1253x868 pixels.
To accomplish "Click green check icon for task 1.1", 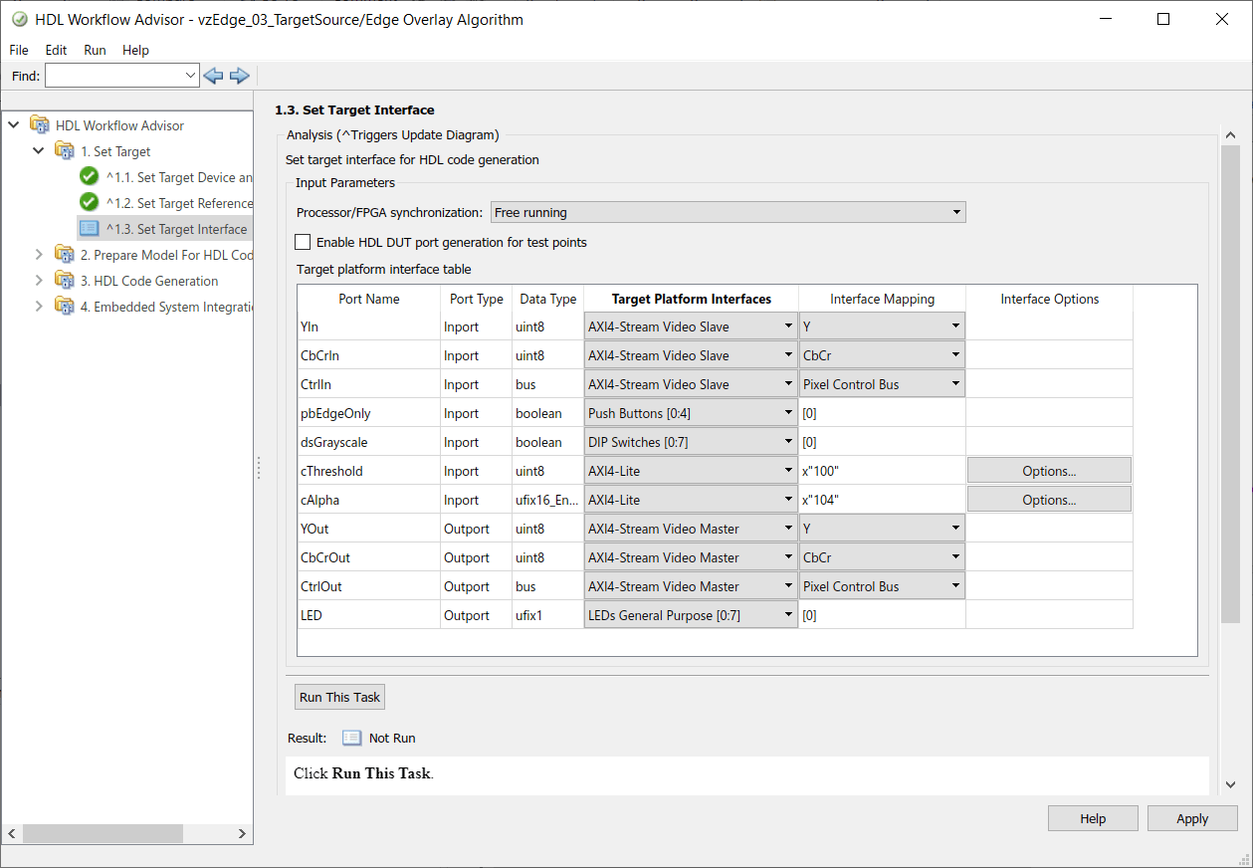I will (90, 177).
